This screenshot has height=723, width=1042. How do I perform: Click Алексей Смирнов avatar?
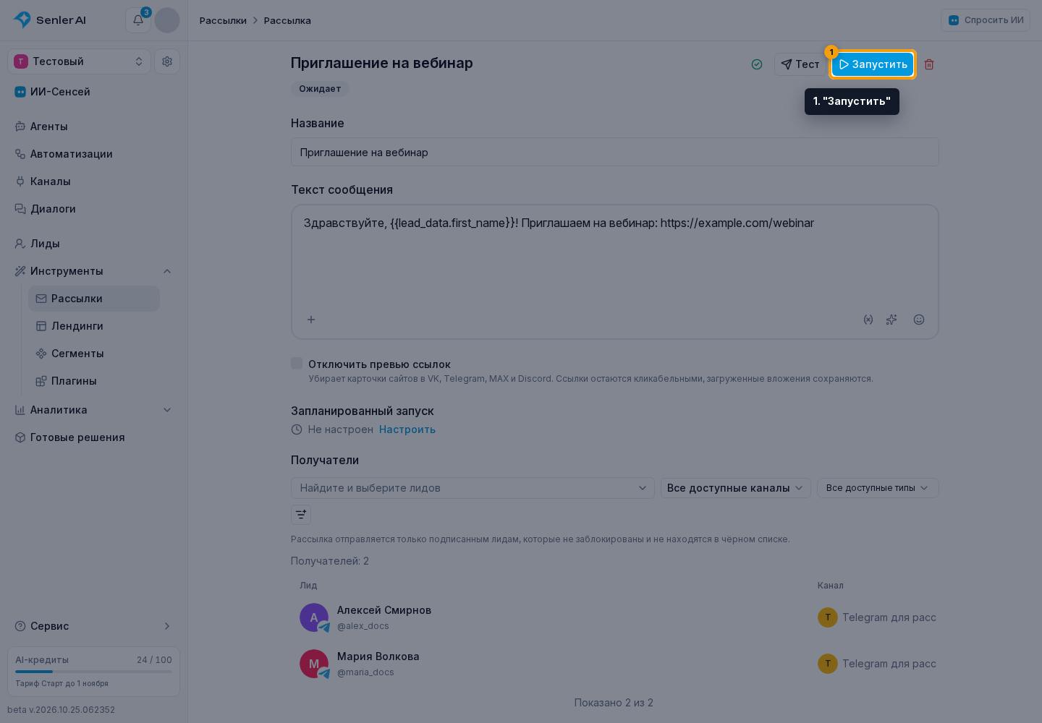pyautogui.click(x=314, y=617)
